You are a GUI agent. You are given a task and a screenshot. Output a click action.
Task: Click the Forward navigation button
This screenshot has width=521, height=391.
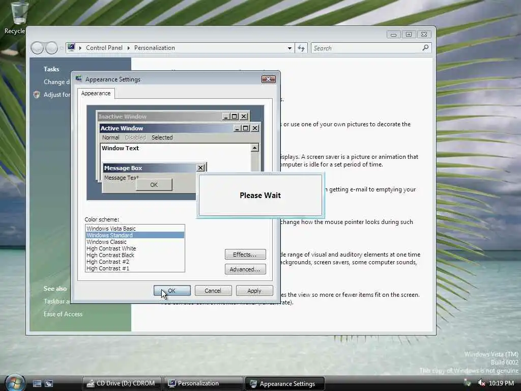(51, 48)
